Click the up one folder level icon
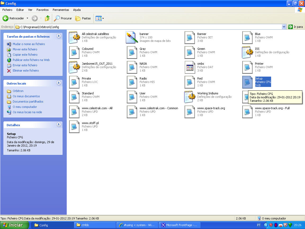This screenshot has height=229, width=305. pyautogui.click(x=47, y=18)
